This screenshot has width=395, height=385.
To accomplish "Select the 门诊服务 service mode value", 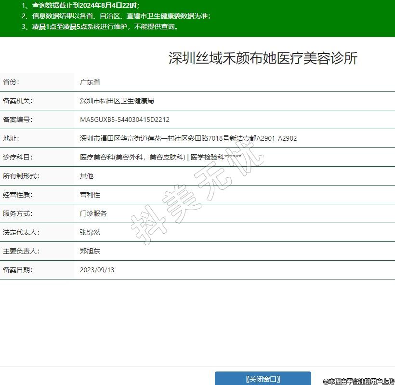I will coord(93,213).
